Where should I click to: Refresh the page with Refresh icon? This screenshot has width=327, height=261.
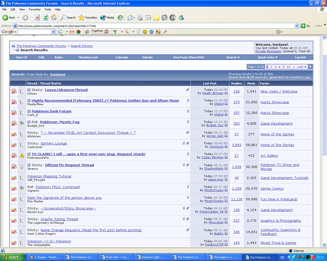45,18
